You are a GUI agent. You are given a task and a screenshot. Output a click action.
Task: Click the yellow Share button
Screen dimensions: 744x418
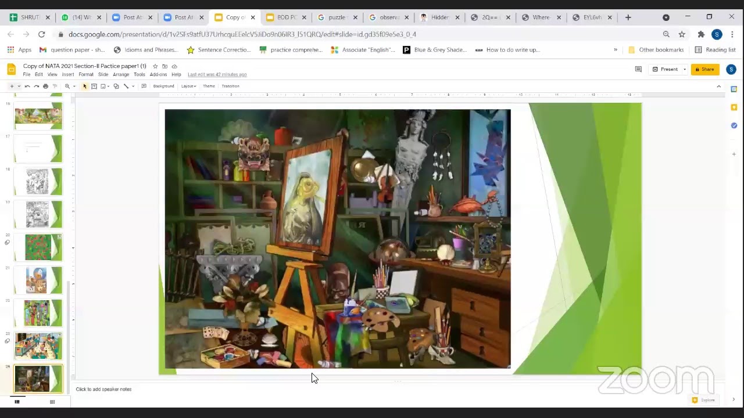point(704,69)
